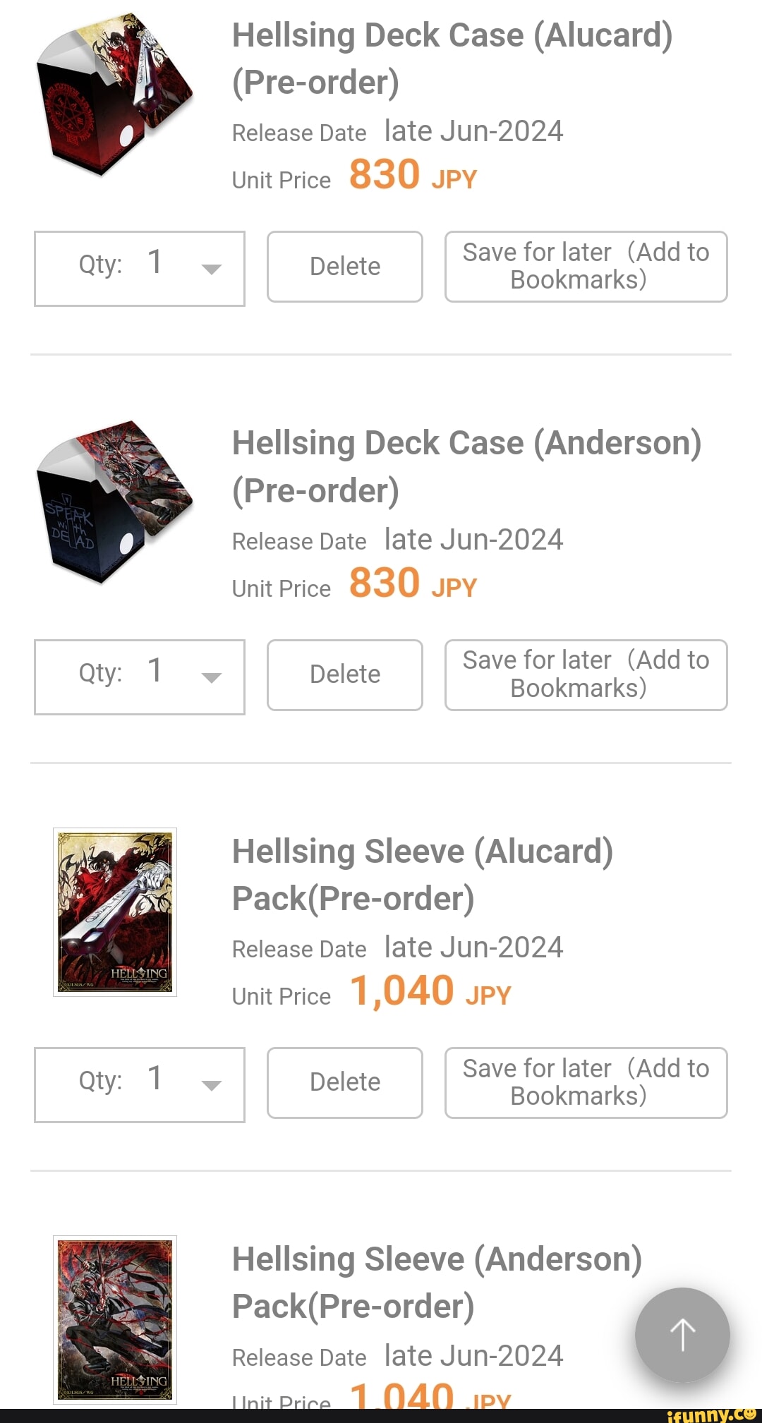This screenshot has width=762, height=1423.
Task: Open quantity dropdown for Anderson Deck Case
Action: (140, 677)
